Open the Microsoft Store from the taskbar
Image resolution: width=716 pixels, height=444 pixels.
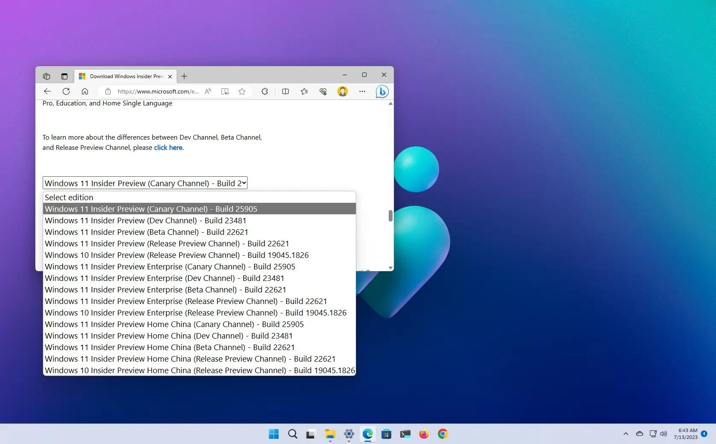[x=386, y=434]
